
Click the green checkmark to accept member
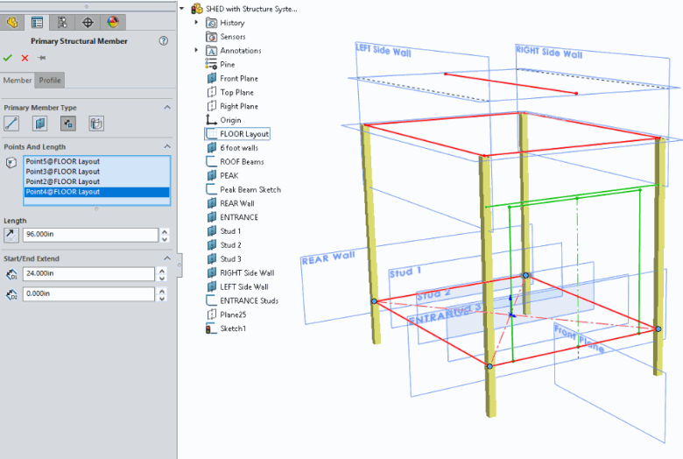(x=8, y=58)
